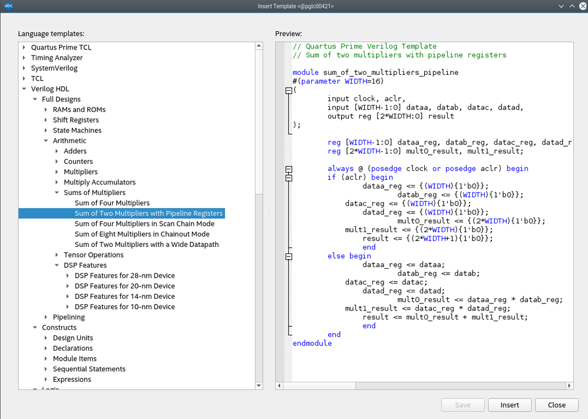This screenshot has height=419, width=588.
Task: Collapse the Sums of Multipliers group
Action: click(x=57, y=193)
